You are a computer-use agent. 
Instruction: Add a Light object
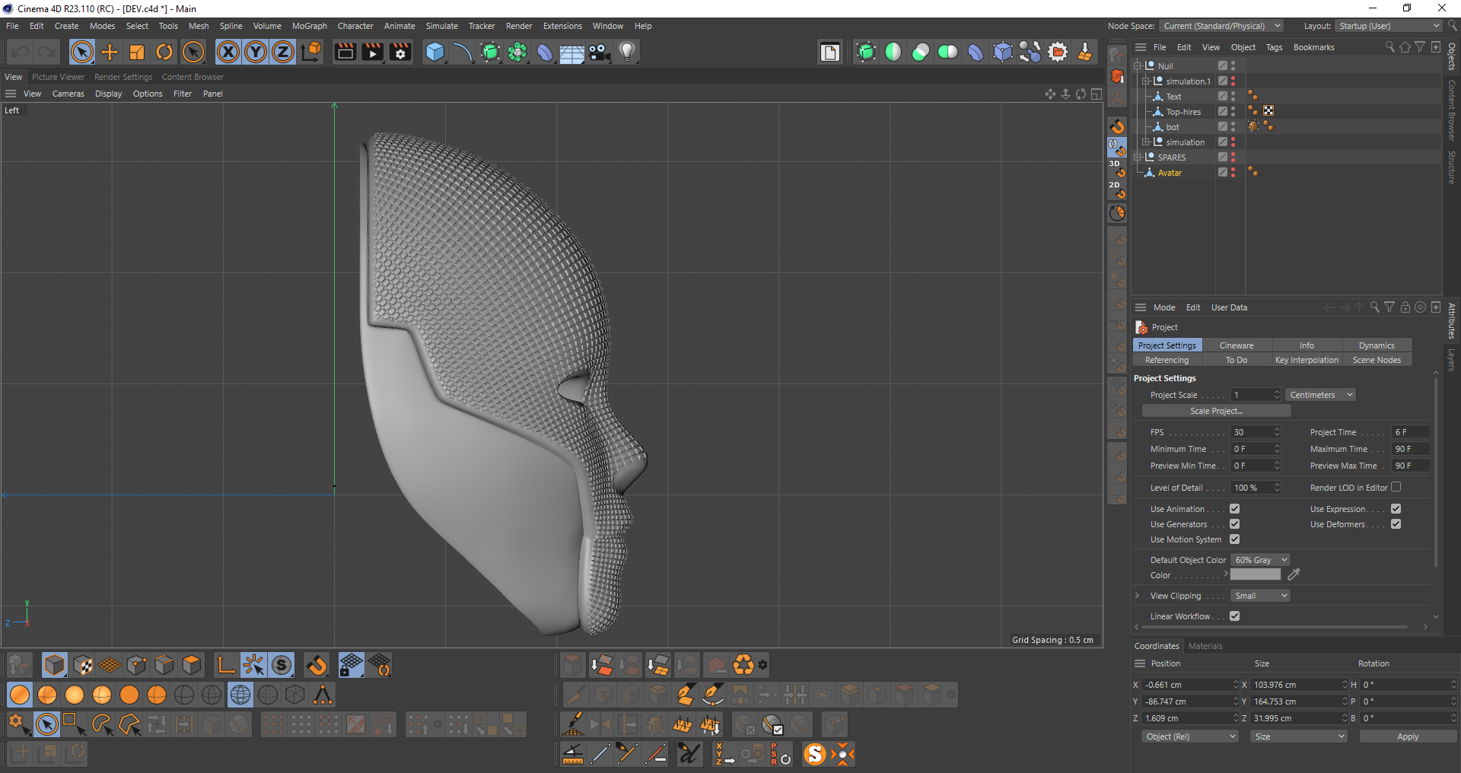click(627, 52)
